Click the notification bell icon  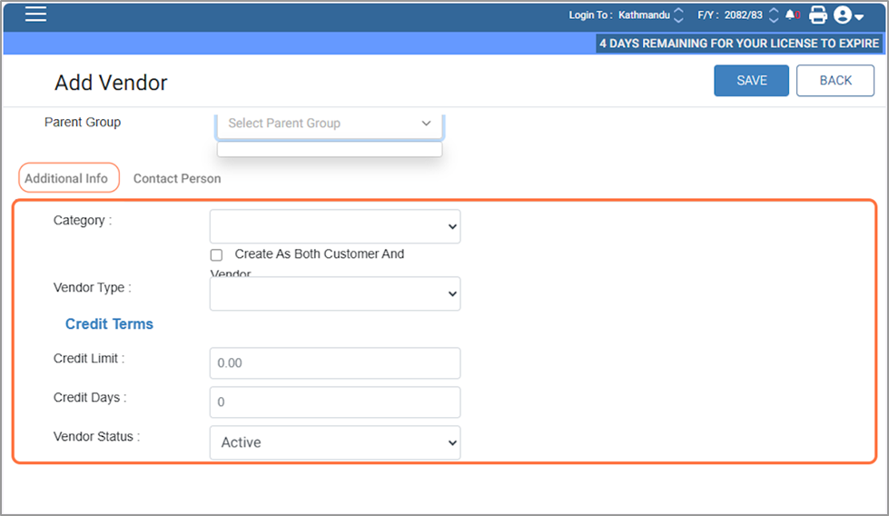point(790,15)
